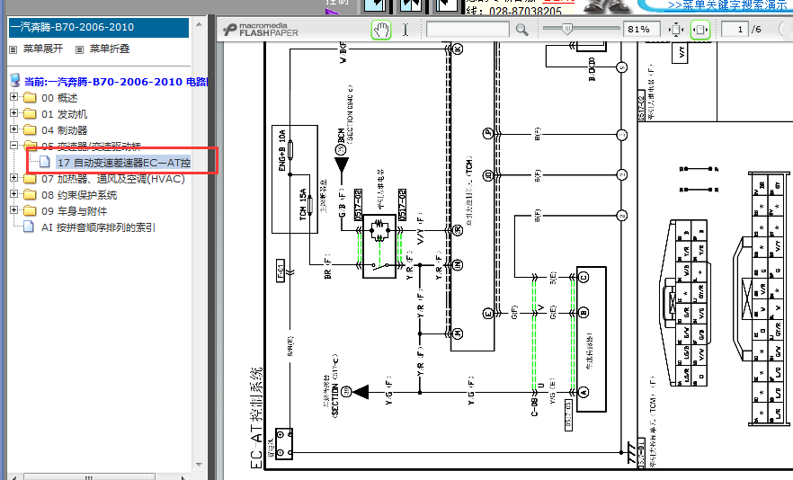Expand the 08 约束保护系统 folder

click(x=13, y=194)
